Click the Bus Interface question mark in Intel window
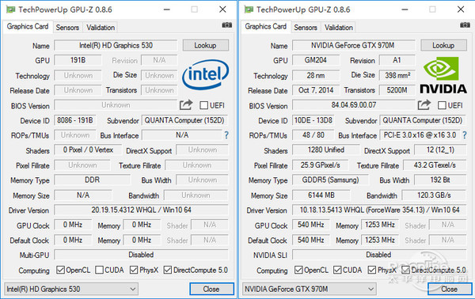475x299 pixels. 226,135
